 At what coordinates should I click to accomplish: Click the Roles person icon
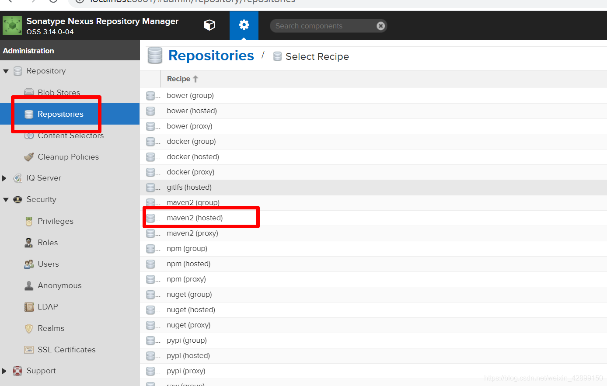point(29,243)
